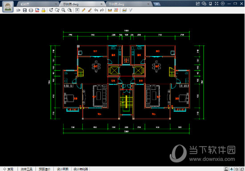Close the middle active .dwg tab
The image size is (245, 171).
[x=102, y=4]
